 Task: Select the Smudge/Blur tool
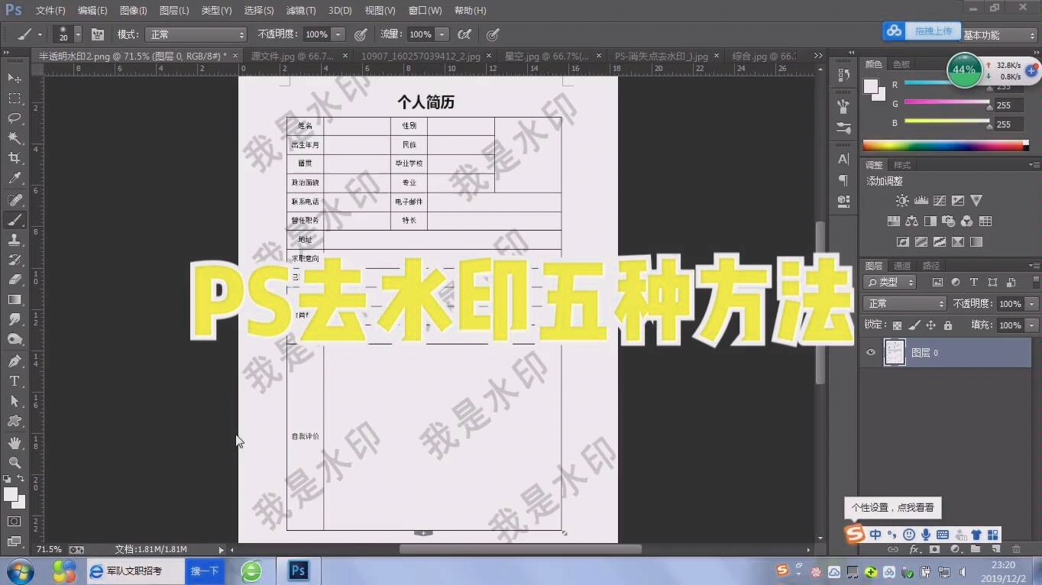tap(15, 319)
